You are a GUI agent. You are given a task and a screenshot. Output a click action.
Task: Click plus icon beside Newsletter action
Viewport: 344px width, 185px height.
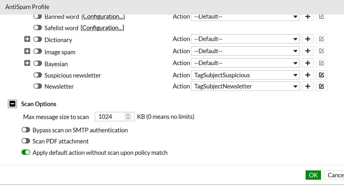click(x=308, y=86)
